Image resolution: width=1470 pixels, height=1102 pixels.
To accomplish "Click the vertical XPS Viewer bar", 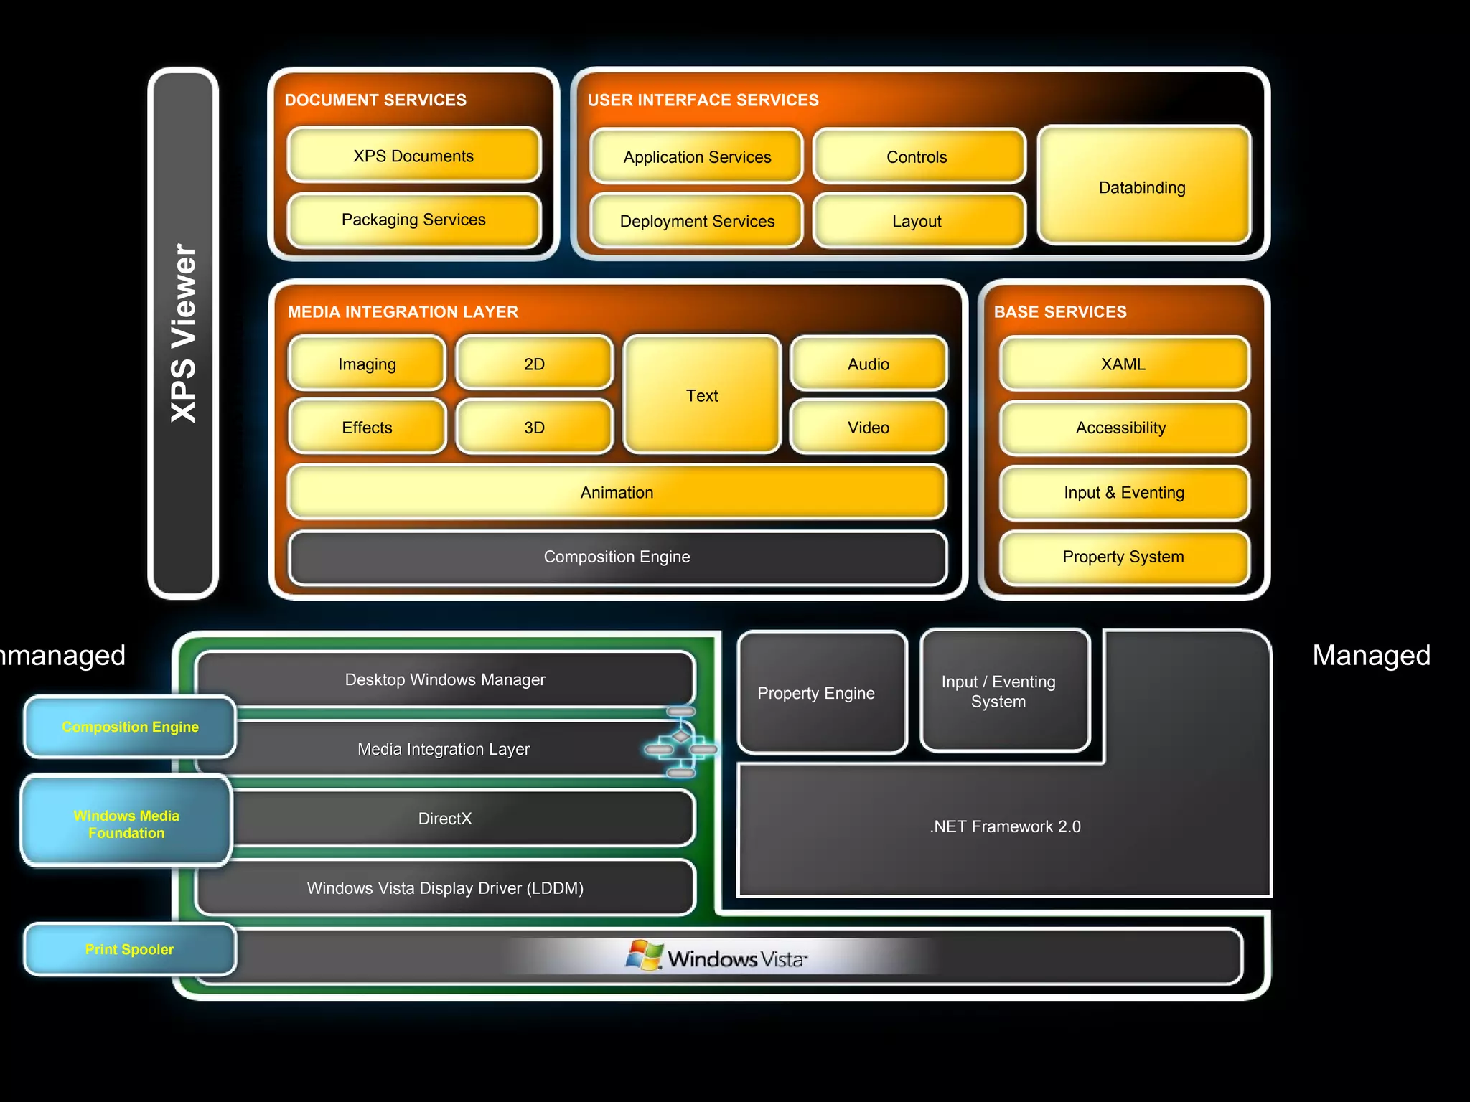I will coord(183,334).
